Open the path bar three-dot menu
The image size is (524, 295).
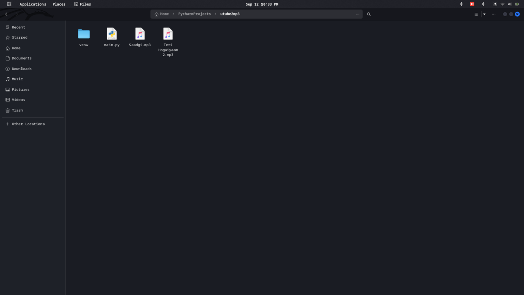click(358, 14)
